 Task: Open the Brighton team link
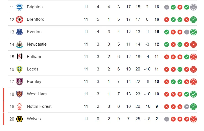(x=35, y=7)
